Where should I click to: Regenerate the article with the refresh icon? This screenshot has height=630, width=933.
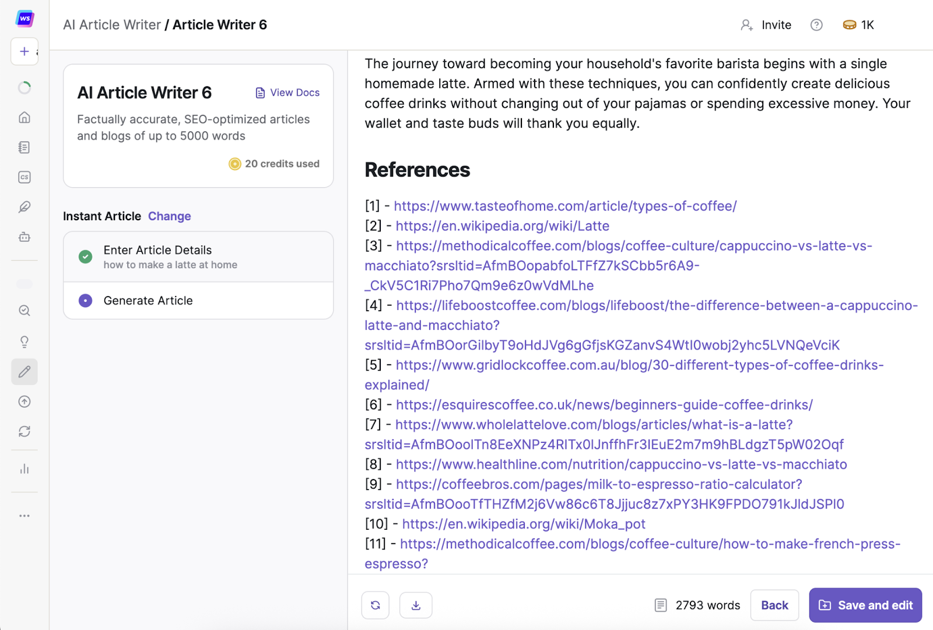pos(375,605)
